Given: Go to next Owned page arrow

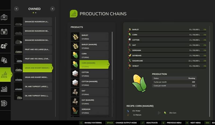Looking at the screenshot, I should coord(52,9).
